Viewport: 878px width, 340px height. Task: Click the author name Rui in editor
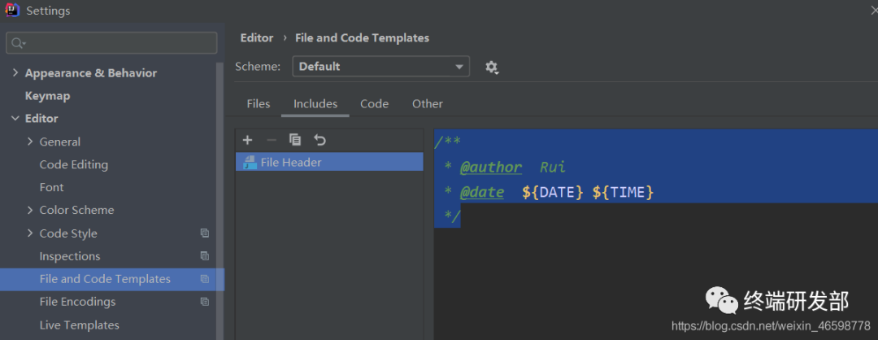(x=553, y=167)
